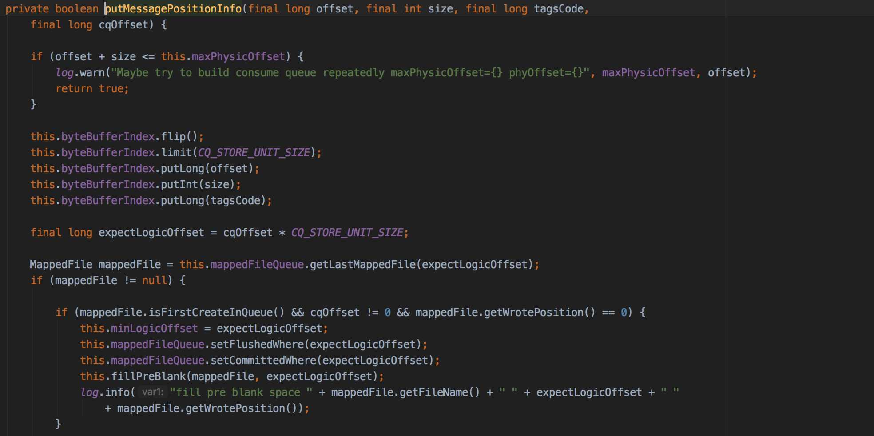This screenshot has height=436, width=874.
Task: Click maxPhysicOffset in the if condition
Action: (x=238, y=56)
